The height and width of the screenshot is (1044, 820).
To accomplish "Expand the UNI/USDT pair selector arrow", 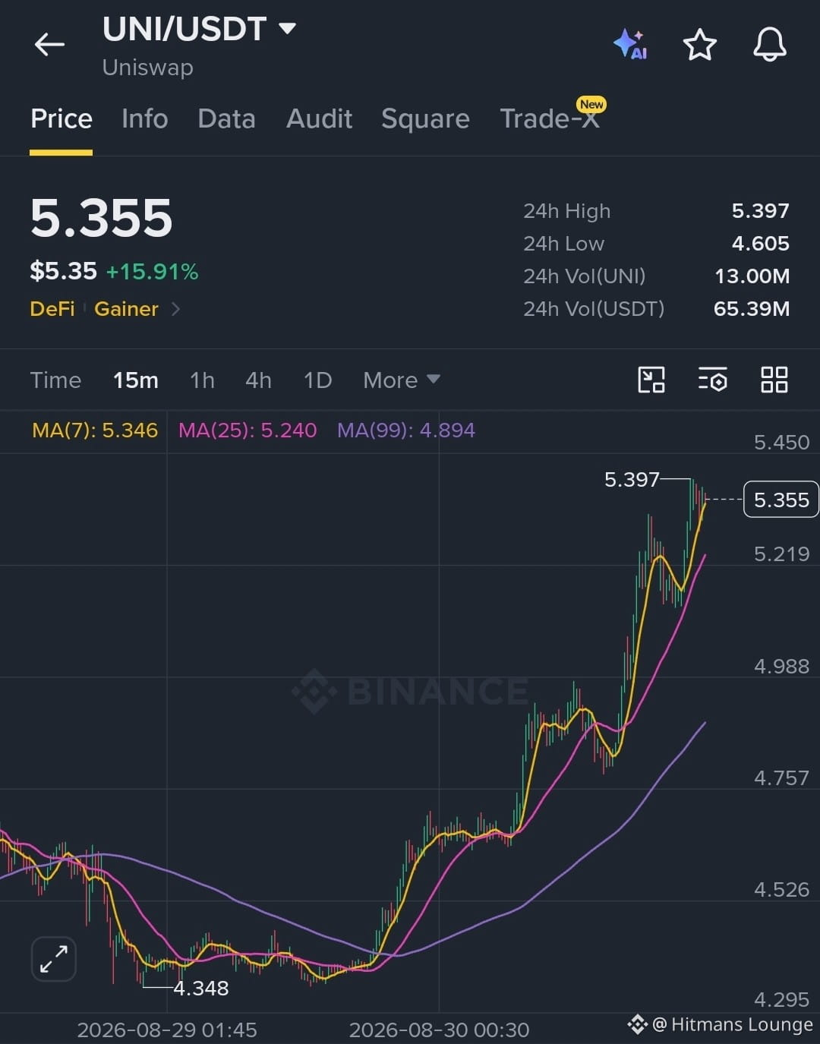I will point(287,29).
